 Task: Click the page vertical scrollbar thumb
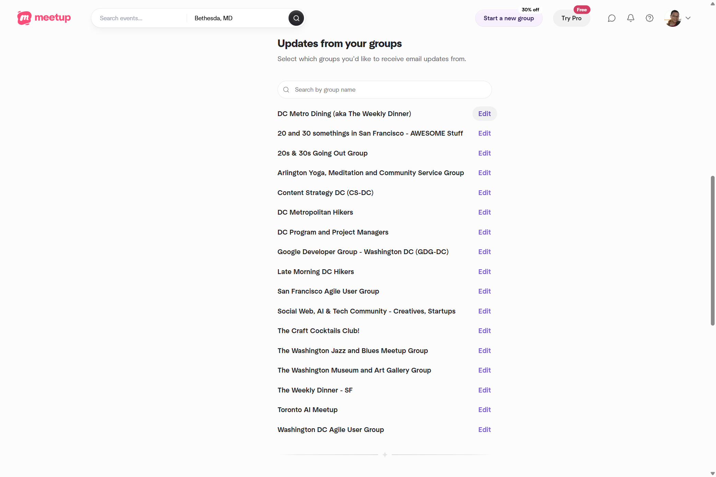(713, 250)
